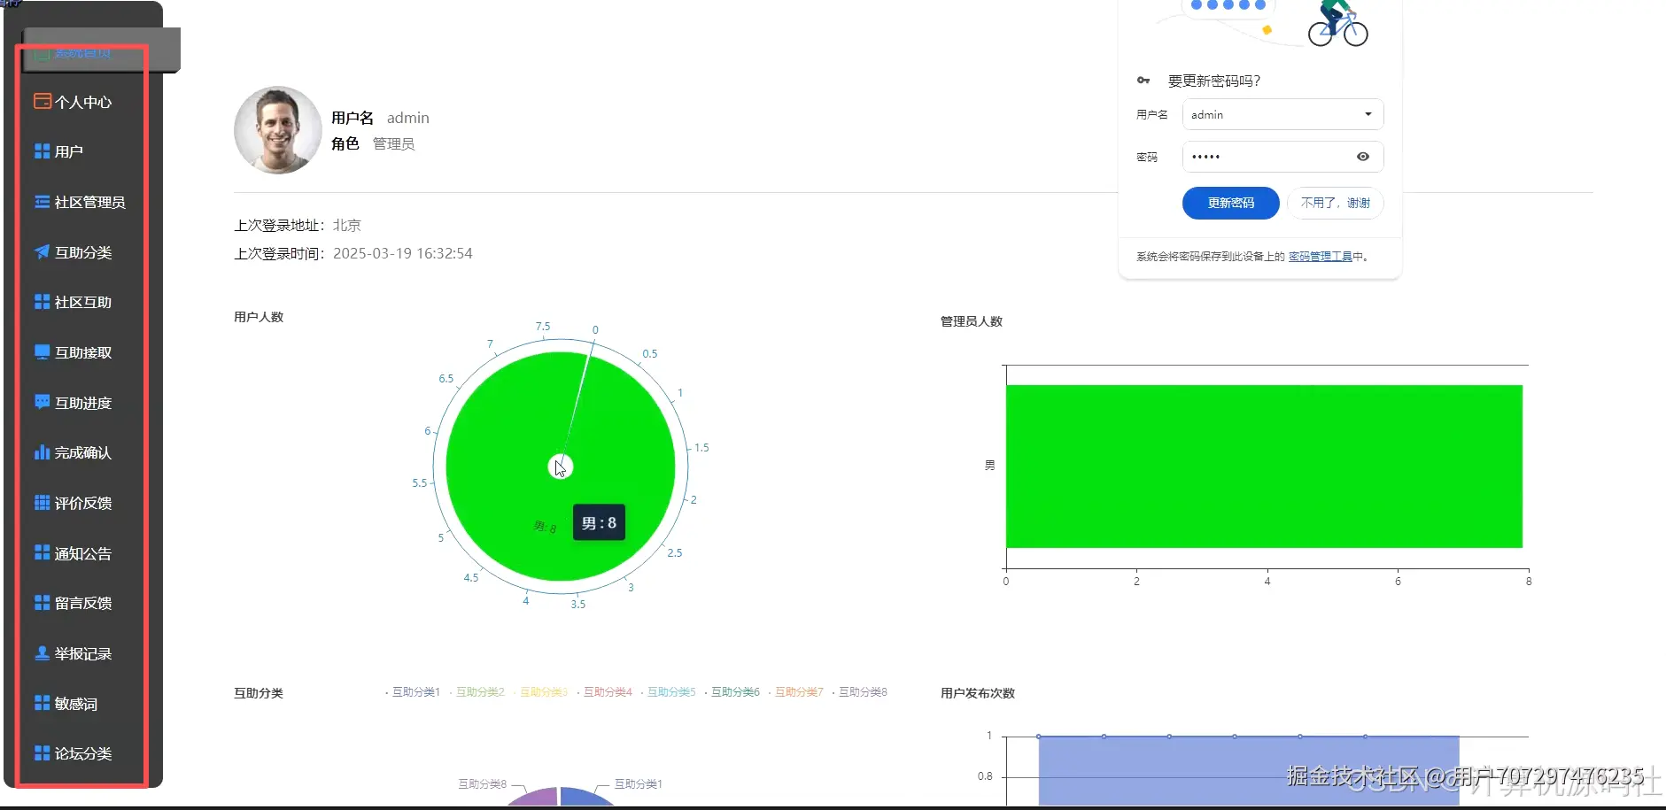This screenshot has width=1666, height=810.
Task: Dismiss with 不用了，谢谢 button
Action: pyautogui.click(x=1336, y=203)
